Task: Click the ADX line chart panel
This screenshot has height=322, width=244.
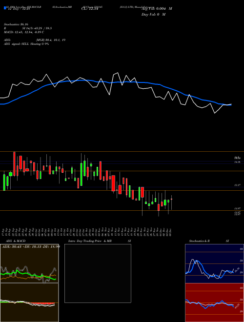Action: pos(29,263)
